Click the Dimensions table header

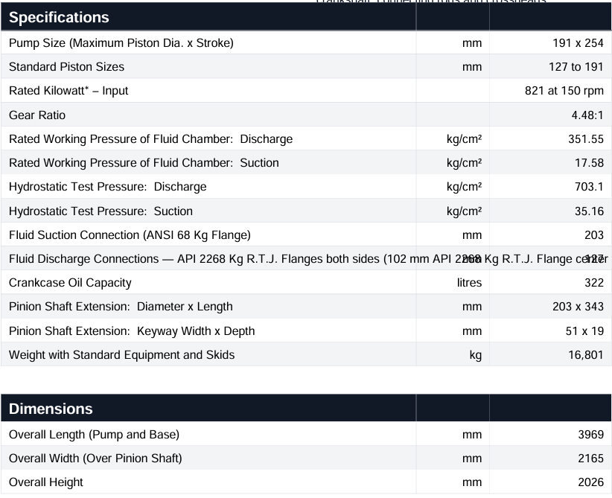[x=51, y=409]
